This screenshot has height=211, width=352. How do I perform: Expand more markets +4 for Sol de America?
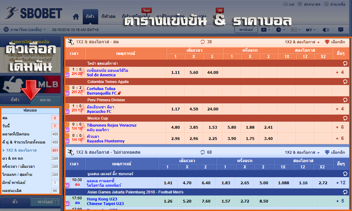pos(340,72)
